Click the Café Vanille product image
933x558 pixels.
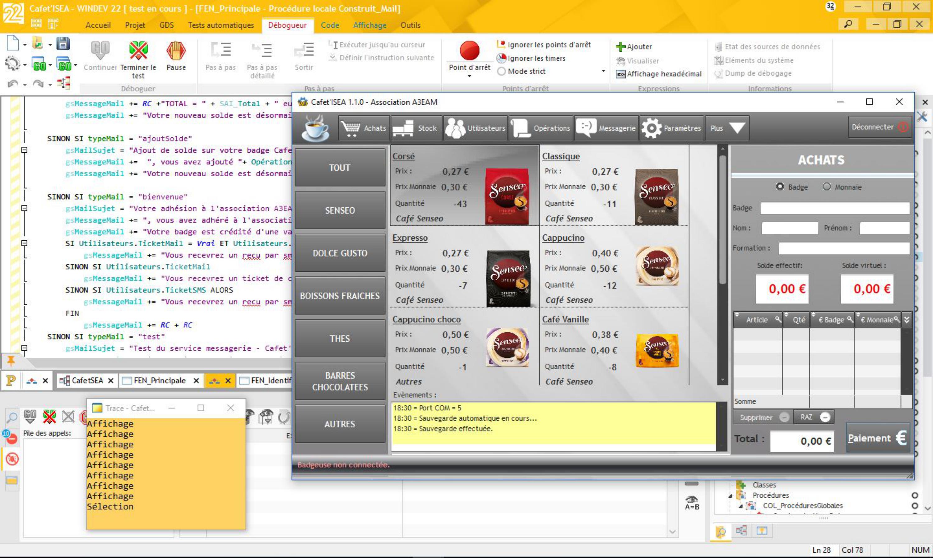[657, 351]
